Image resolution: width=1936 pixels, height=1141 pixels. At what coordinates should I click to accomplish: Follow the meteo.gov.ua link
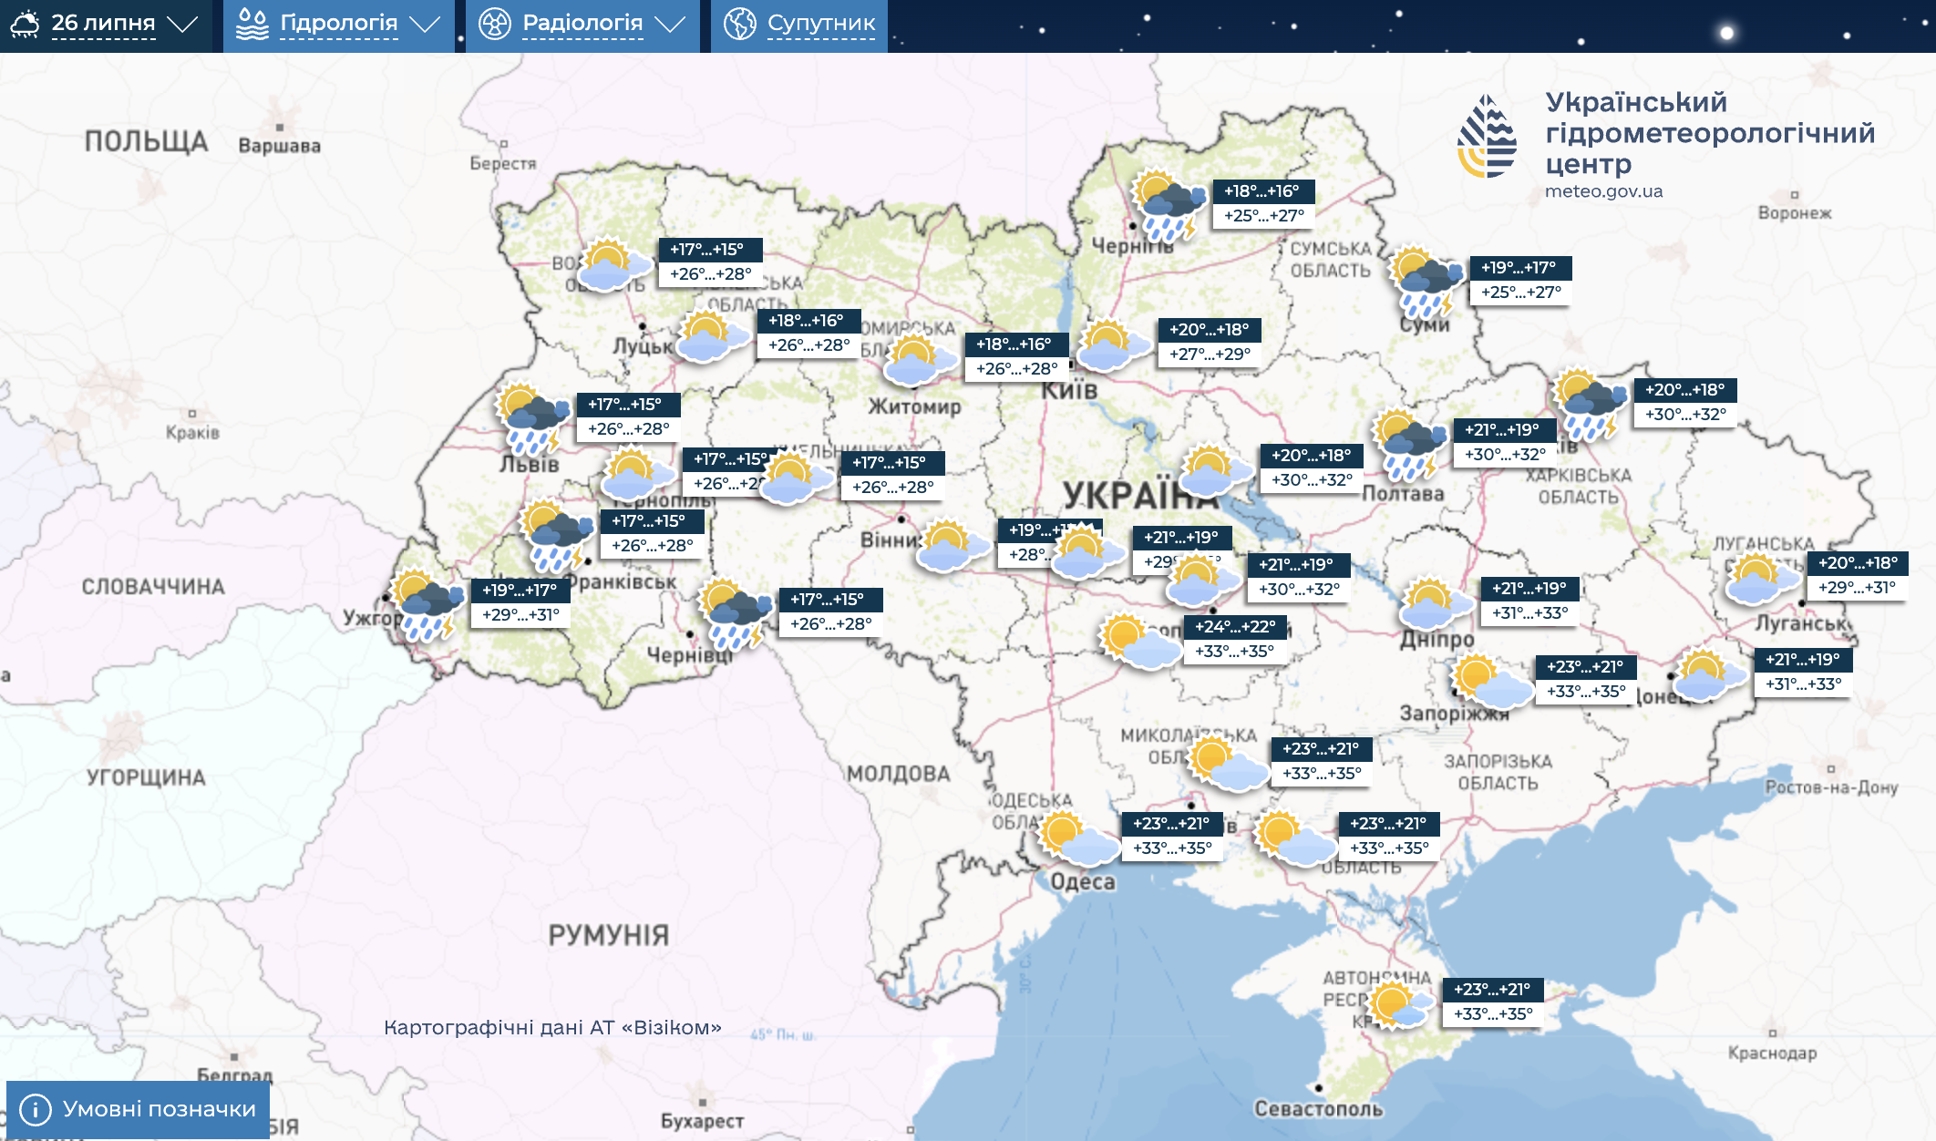pos(1603,191)
